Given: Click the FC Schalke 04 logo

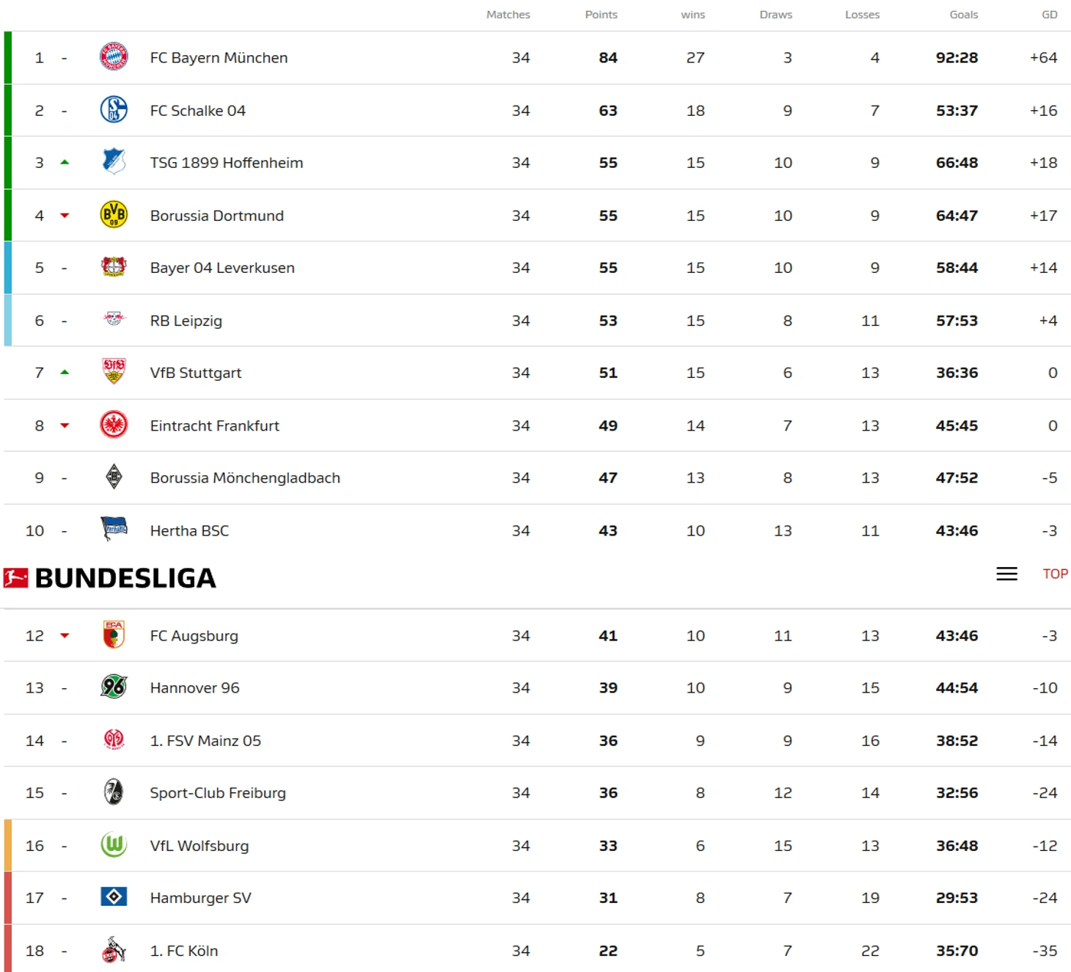Looking at the screenshot, I should point(114,110).
